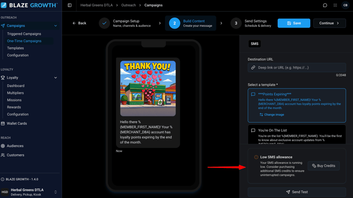Image resolution: width=353 pixels, height=198 pixels.
Task: Save the campaign
Action: [x=294, y=23]
